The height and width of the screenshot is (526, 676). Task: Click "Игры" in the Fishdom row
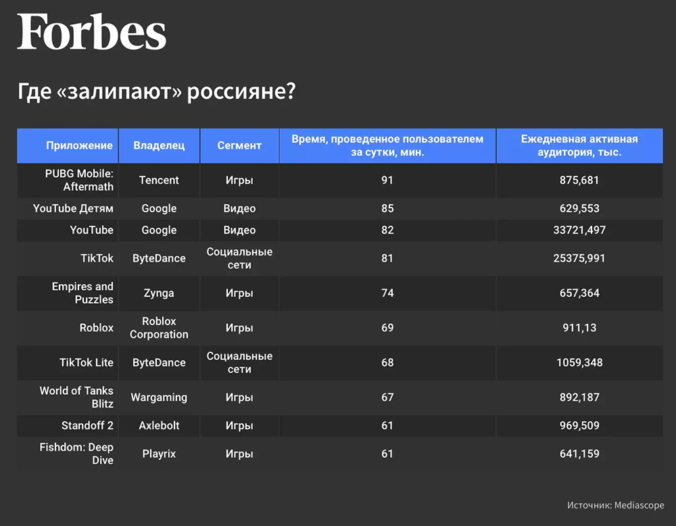click(239, 454)
